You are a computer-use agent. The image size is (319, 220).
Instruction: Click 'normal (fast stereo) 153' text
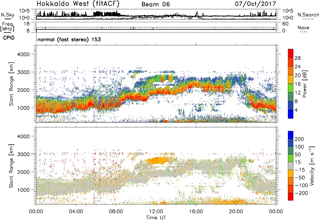(x=69, y=39)
